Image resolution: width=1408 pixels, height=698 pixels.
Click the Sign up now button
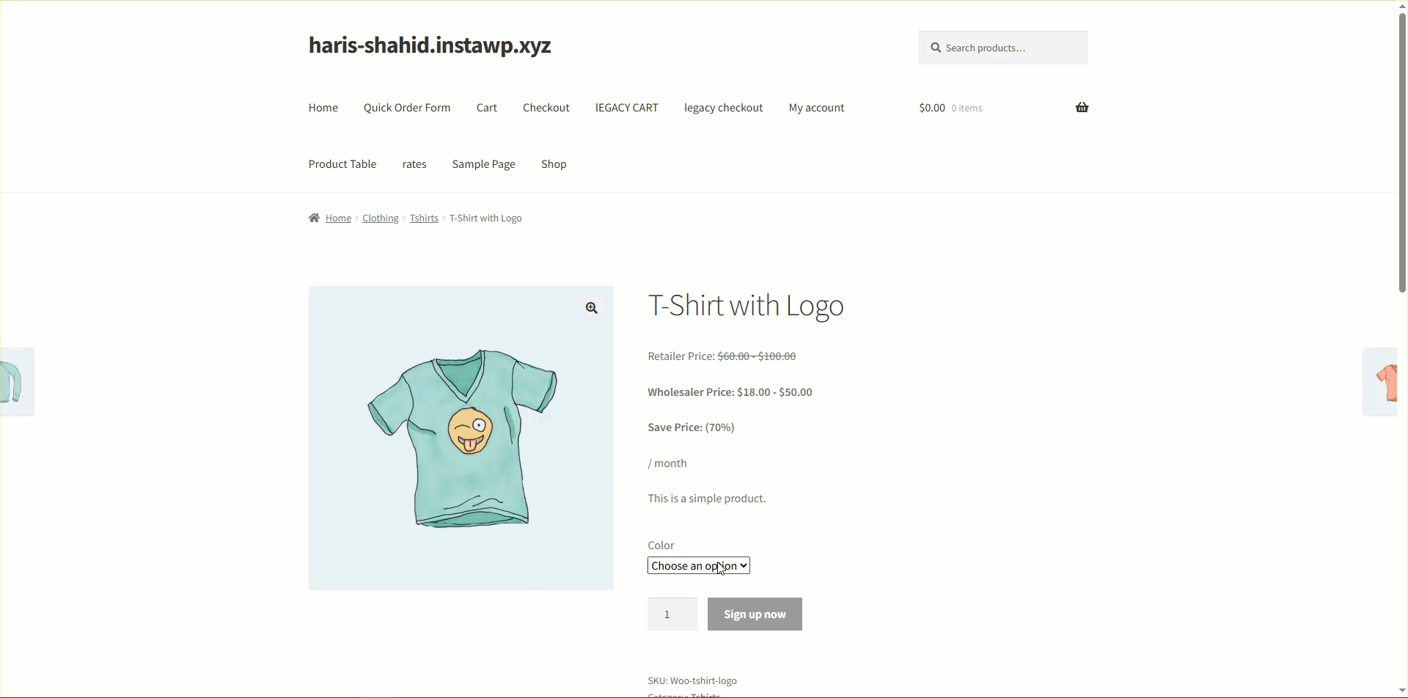[755, 614]
